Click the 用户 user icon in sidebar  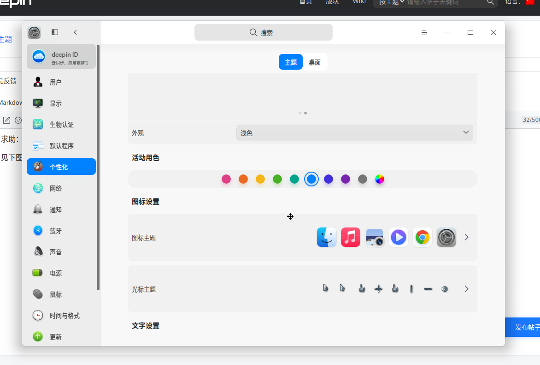pyautogui.click(x=38, y=82)
